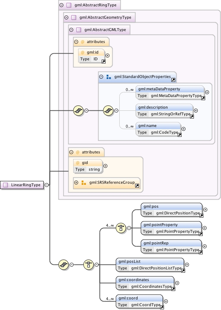Collapse the sequence inside StandardObjectProperties

[116, 110]
